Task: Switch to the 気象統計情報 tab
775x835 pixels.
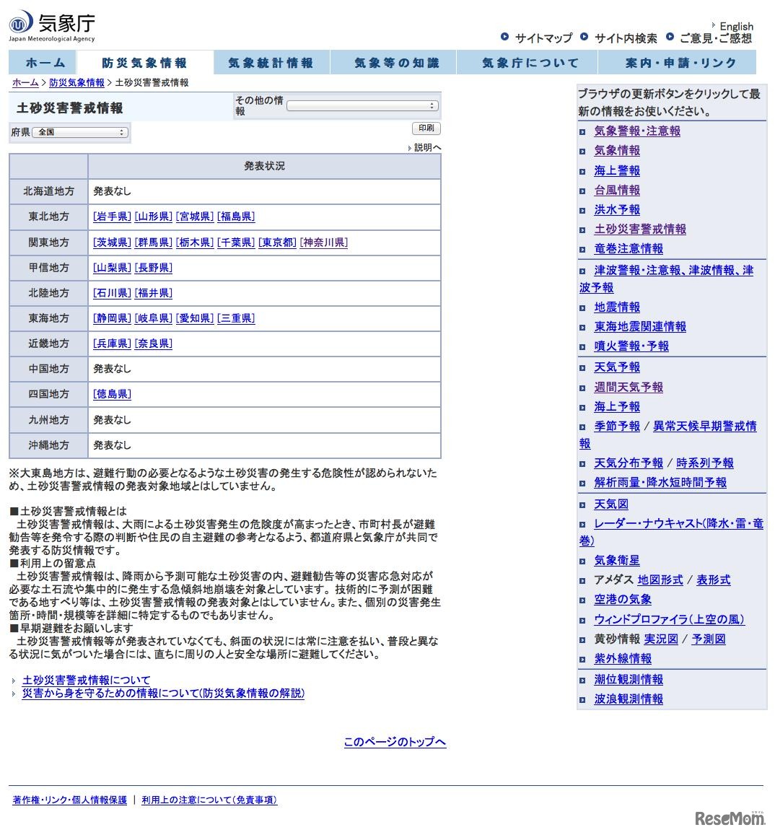Action: 271,63
